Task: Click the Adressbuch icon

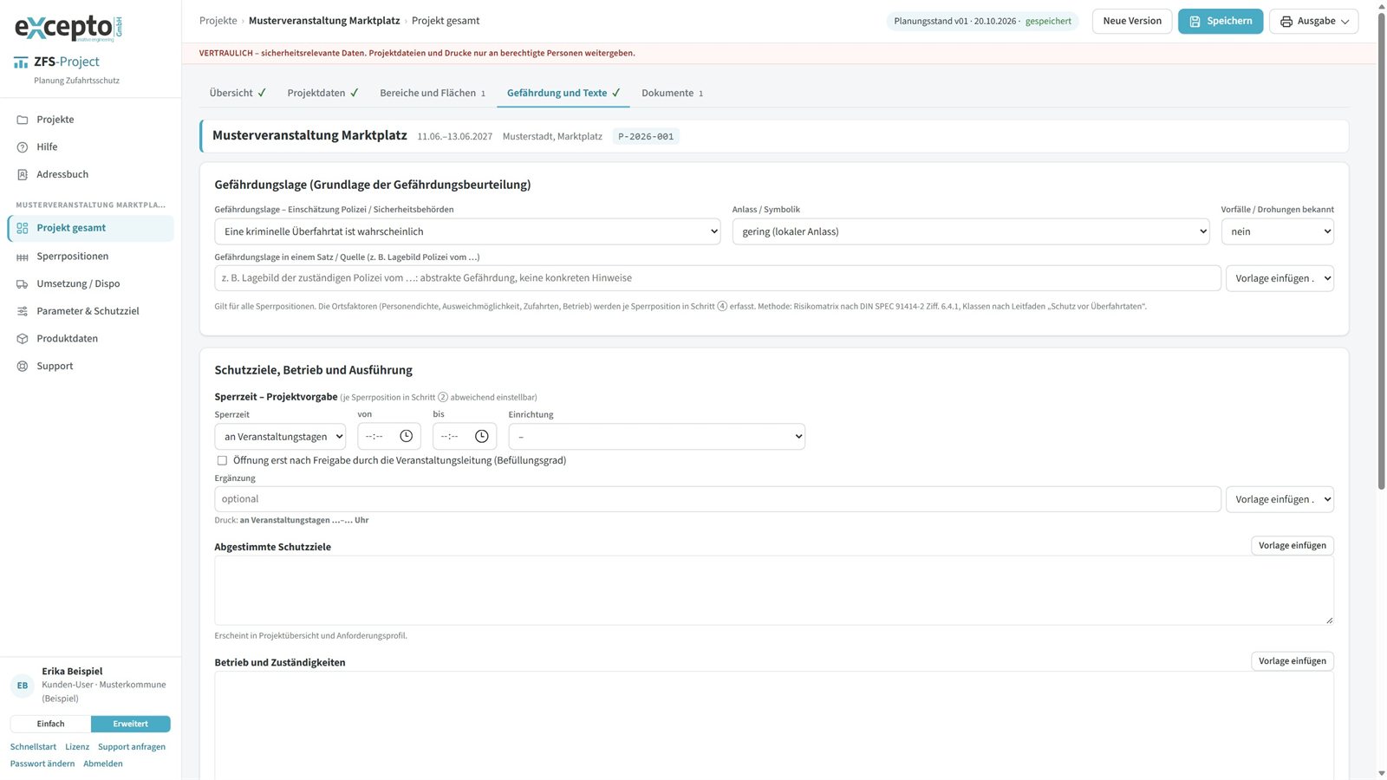Action: click(x=23, y=174)
